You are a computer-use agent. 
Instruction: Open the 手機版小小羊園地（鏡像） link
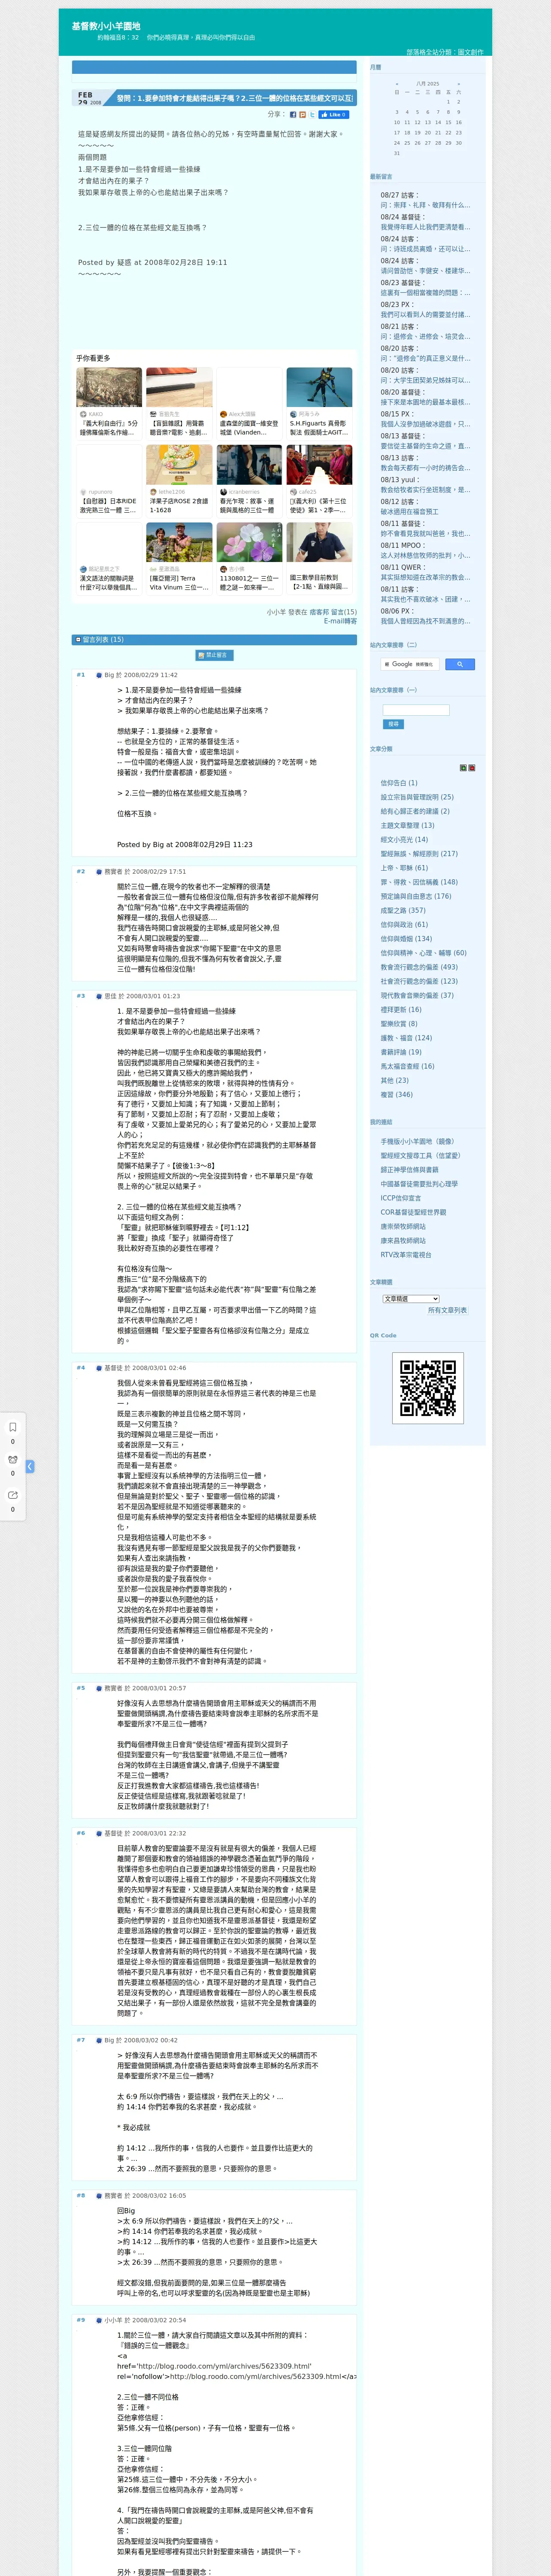pyautogui.click(x=417, y=1141)
